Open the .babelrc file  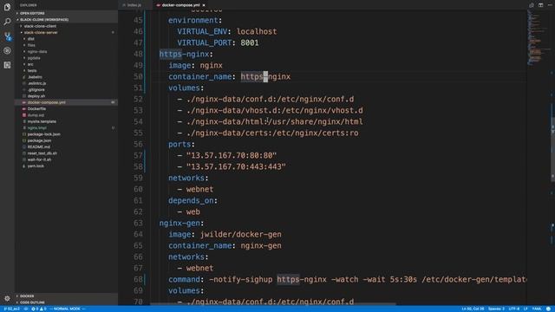pos(35,77)
